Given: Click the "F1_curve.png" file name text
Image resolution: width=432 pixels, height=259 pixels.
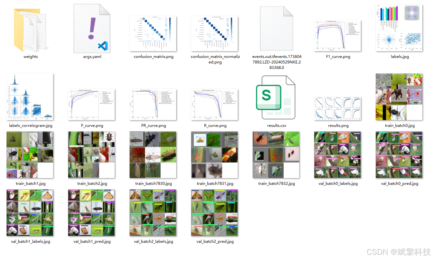Looking at the screenshot, I should click(x=338, y=57).
